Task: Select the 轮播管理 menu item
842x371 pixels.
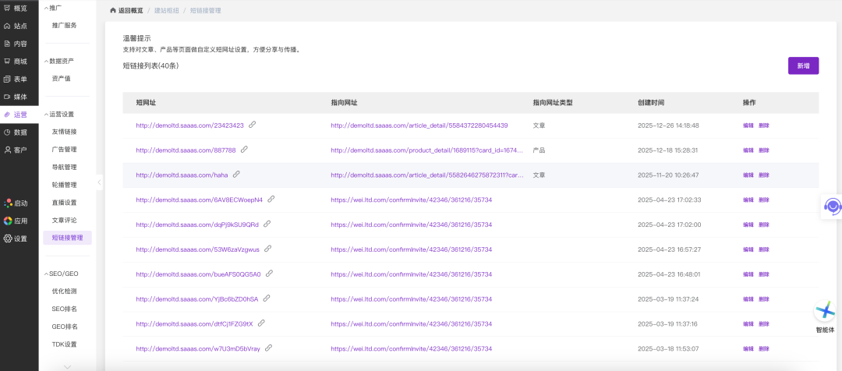Action: [64, 185]
